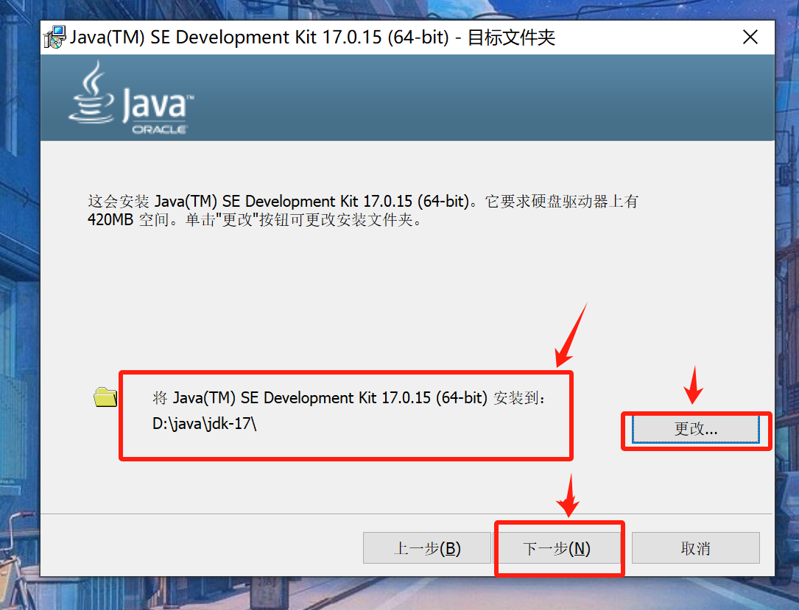Click the Java Oracle logo in the banner
The image size is (799, 610).
[x=132, y=98]
